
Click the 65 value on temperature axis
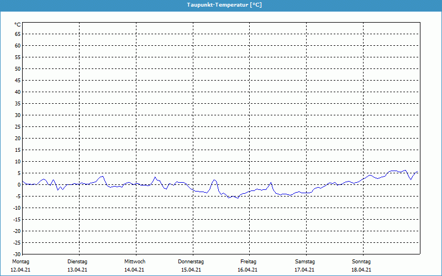pyautogui.click(x=18, y=34)
